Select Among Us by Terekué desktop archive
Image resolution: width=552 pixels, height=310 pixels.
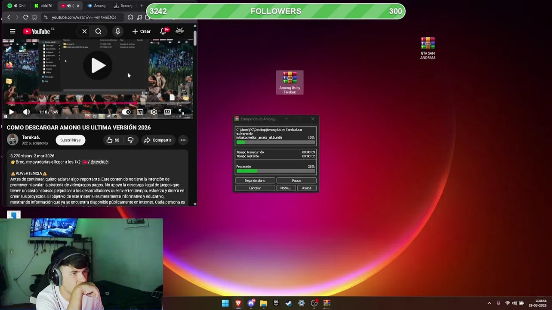tap(290, 83)
